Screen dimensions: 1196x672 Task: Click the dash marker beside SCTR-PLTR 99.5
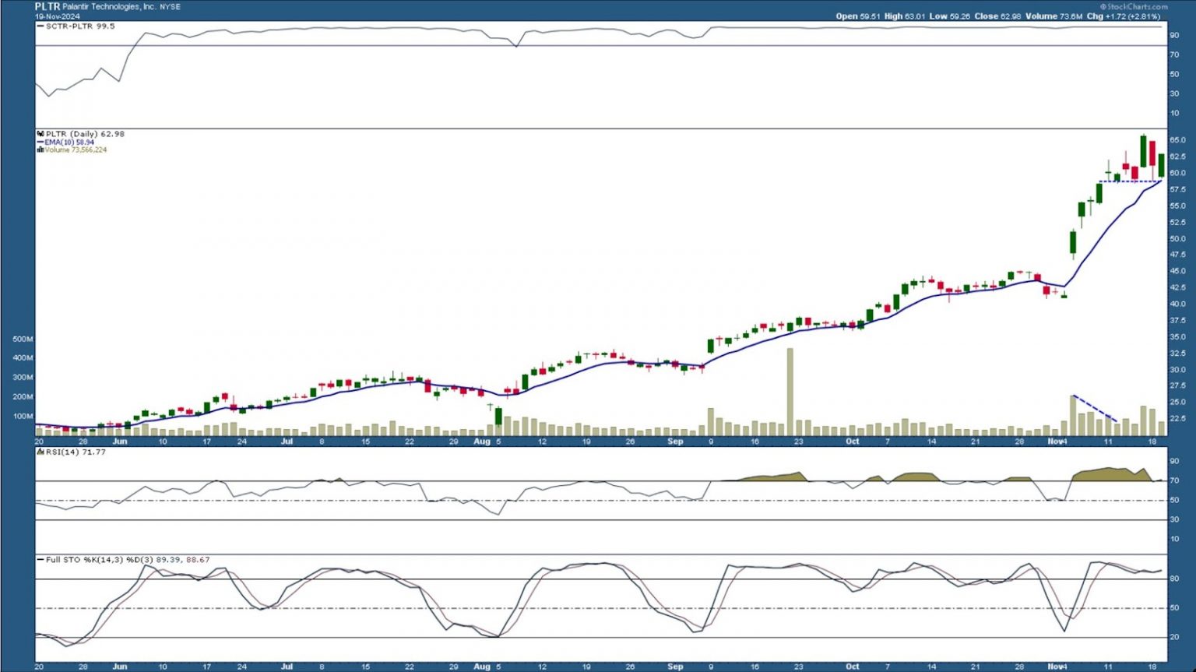point(40,26)
